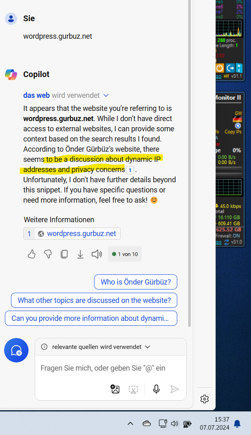Screen dimensions: 251x435
Task: Start a new chat topic
Action: pos(16,350)
